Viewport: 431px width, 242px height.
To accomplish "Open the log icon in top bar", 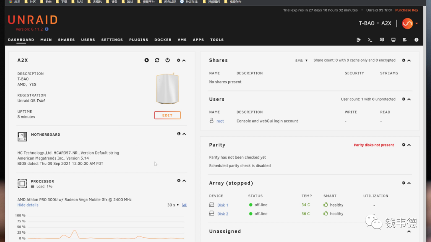I will pos(405,40).
